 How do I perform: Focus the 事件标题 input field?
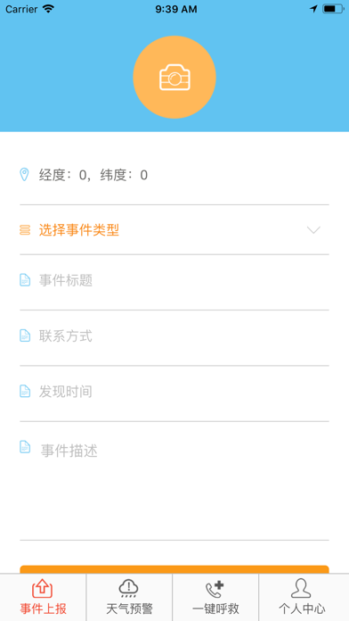click(174, 280)
